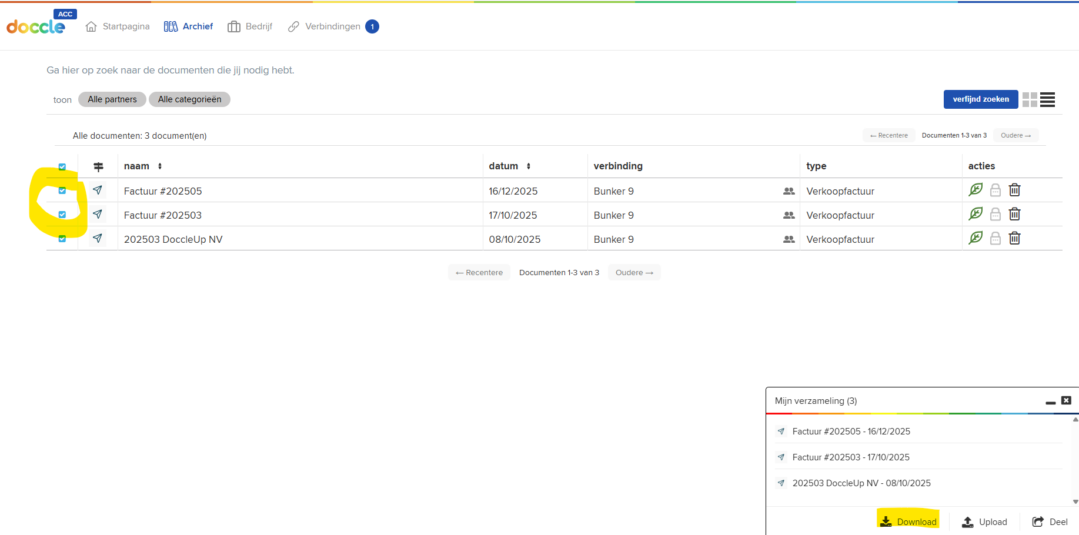The image size is (1079, 535).
Task: Click the Doccle logo
Action: (36, 26)
